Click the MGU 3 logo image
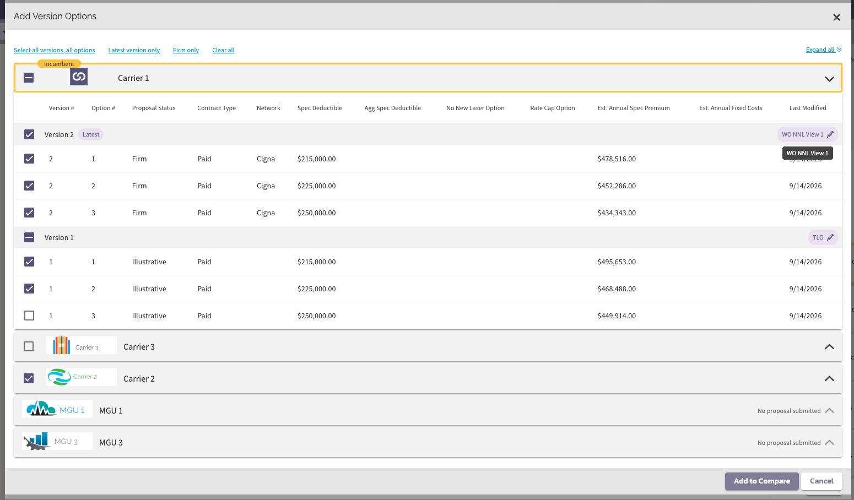854x500 pixels. 57,441
